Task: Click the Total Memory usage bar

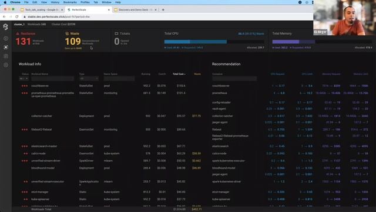Action: pyautogui.click(x=322, y=42)
